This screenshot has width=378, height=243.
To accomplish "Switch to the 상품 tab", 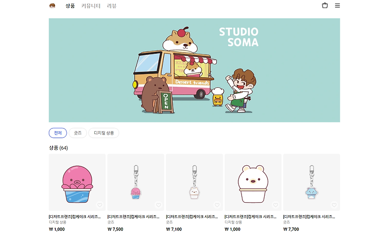I will [70, 6].
